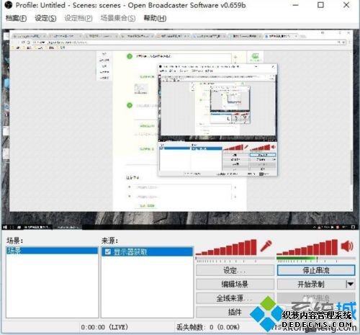Select 场景 in the scenes list

pyautogui.click(x=52, y=251)
